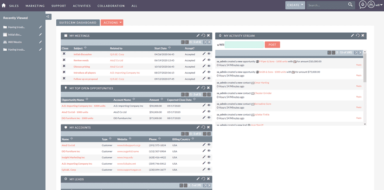Click the activity stream post text field
The height and width of the screenshot is (190, 384).
coord(244,45)
